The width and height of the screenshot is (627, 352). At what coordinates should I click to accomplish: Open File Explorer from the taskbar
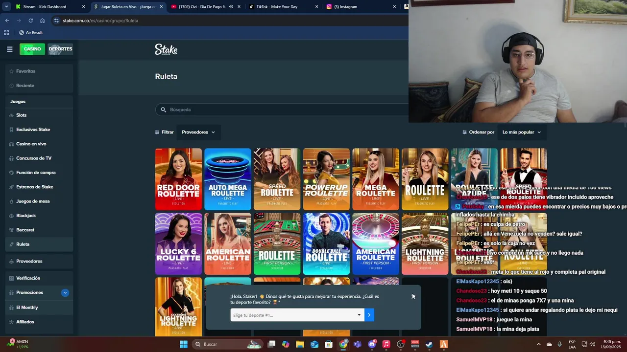300,344
